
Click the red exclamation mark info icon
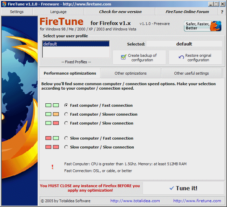(x=52, y=167)
